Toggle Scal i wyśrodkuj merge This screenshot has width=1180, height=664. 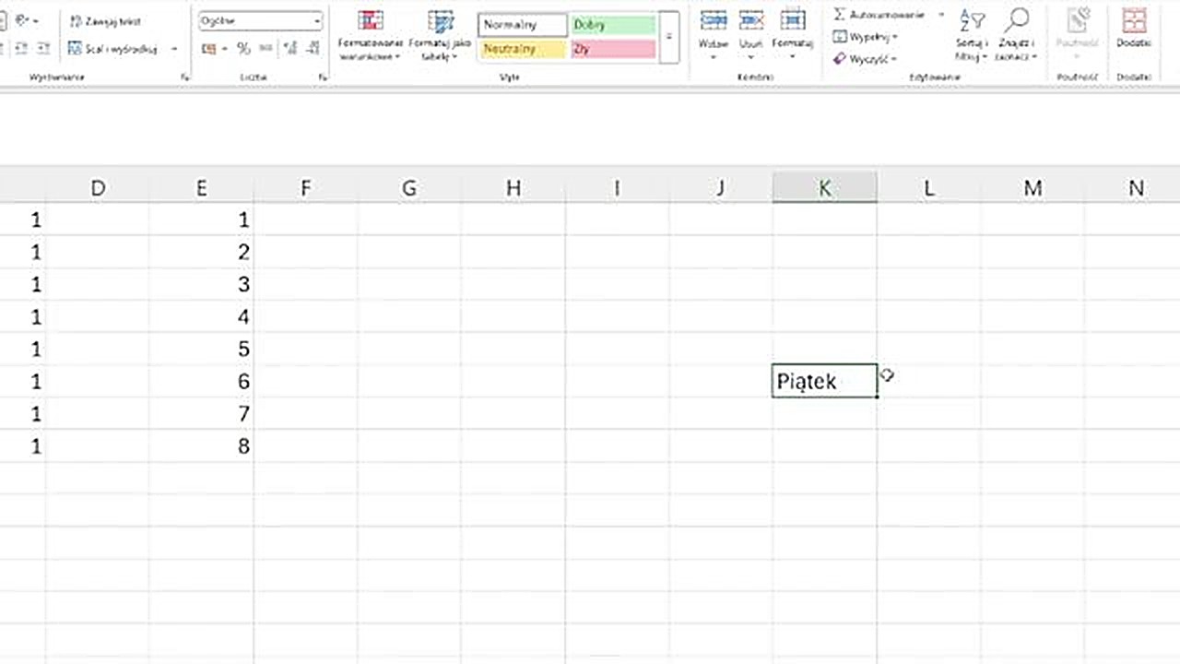[x=113, y=49]
